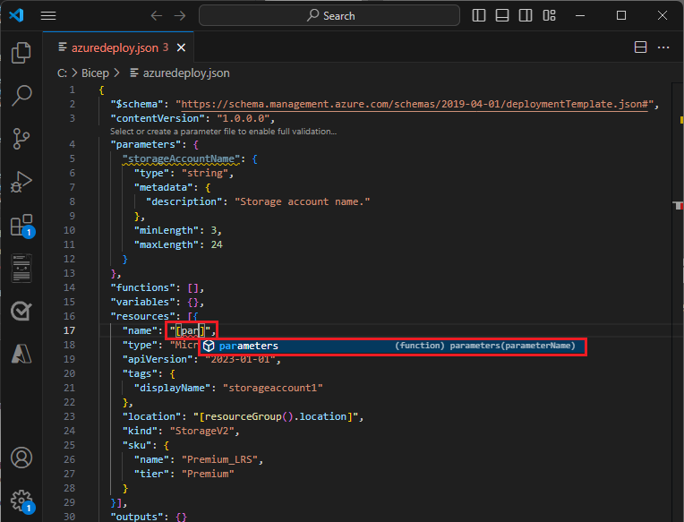Click the "metadata" property on line 7

click(x=163, y=187)
